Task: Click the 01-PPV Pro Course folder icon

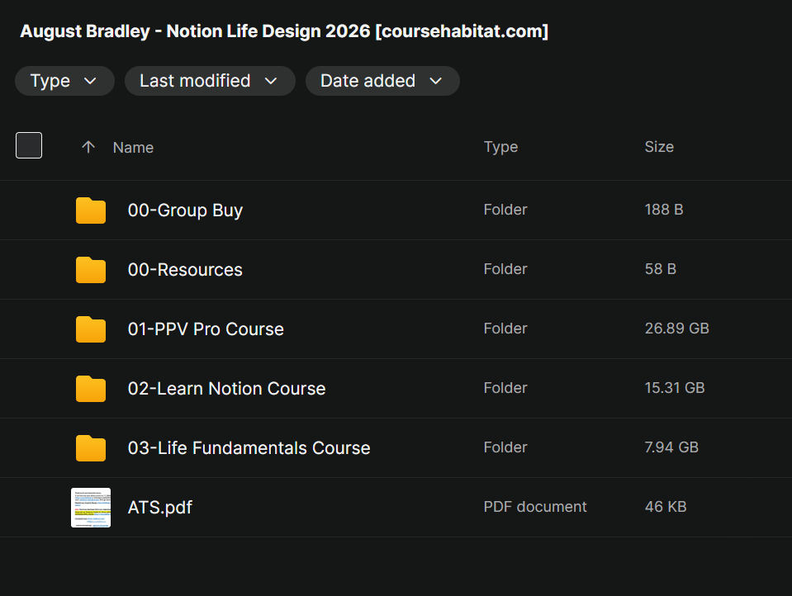Action: point(91,329)
